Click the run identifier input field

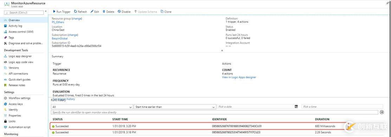214,113
